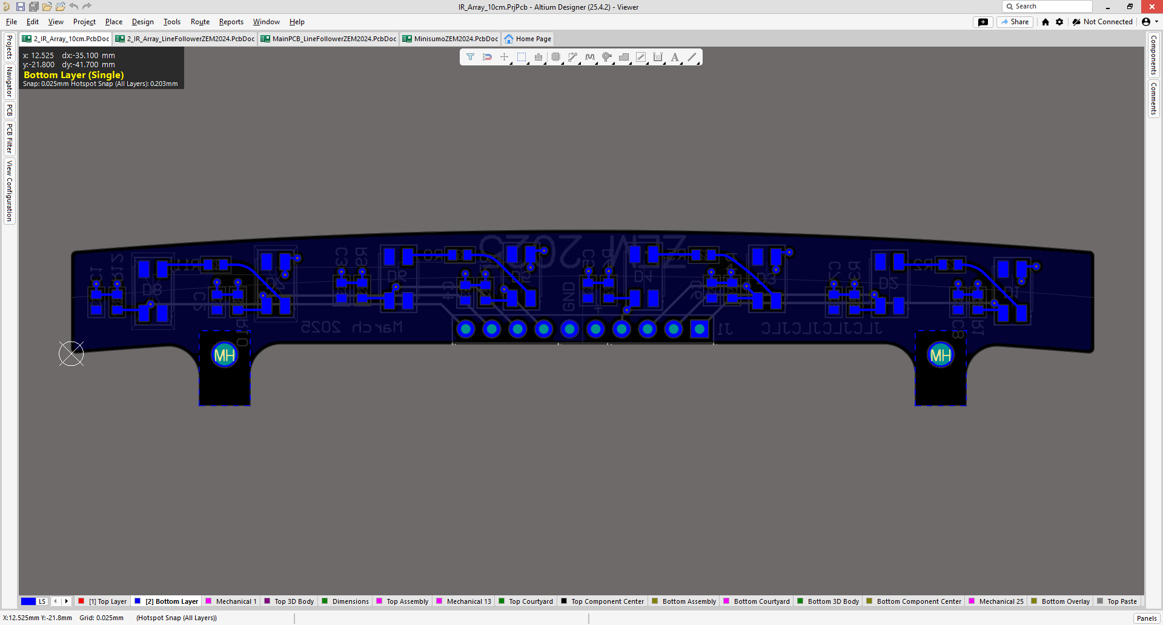This screenshot has width=1163, height=625.
Task: Pick the place component chip icon
Action: 555,57
